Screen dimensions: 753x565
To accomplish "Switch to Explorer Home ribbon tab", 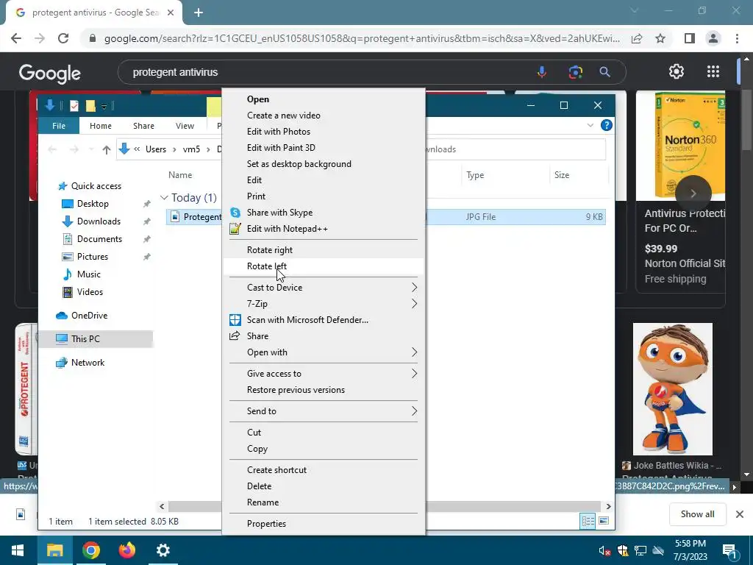I will [100, 126].
